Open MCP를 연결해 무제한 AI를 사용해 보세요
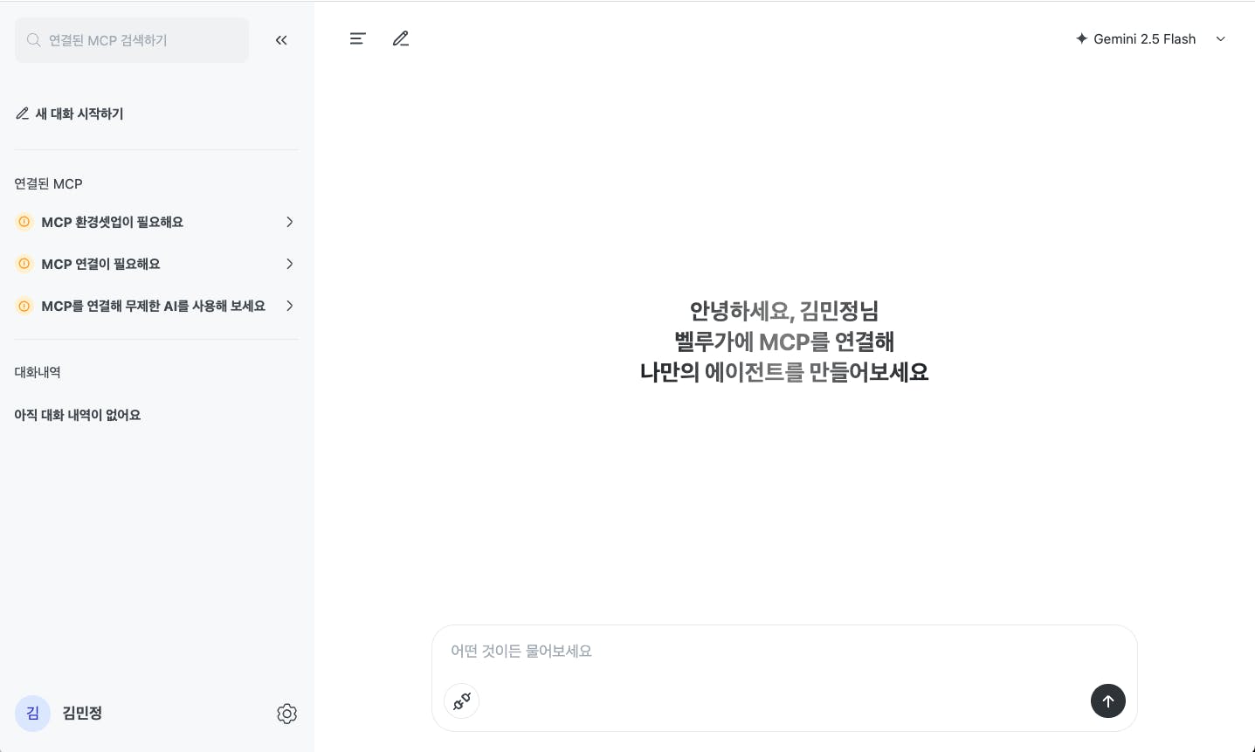Image resolution: width=1255 pixels, height=752 pixels. coord(156,306)
